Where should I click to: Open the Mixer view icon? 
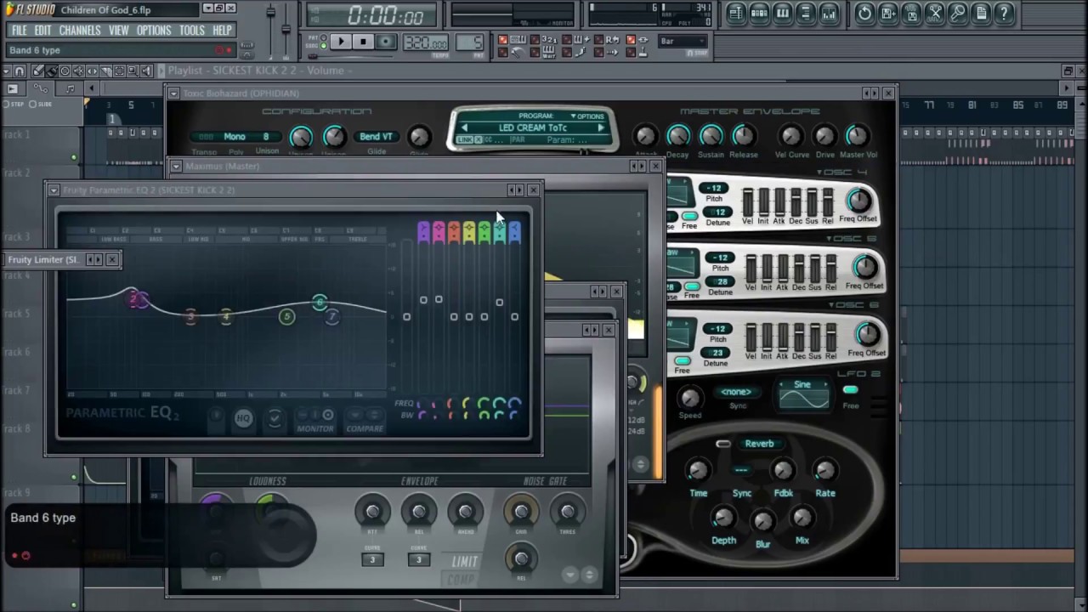(x=828, y=13)
